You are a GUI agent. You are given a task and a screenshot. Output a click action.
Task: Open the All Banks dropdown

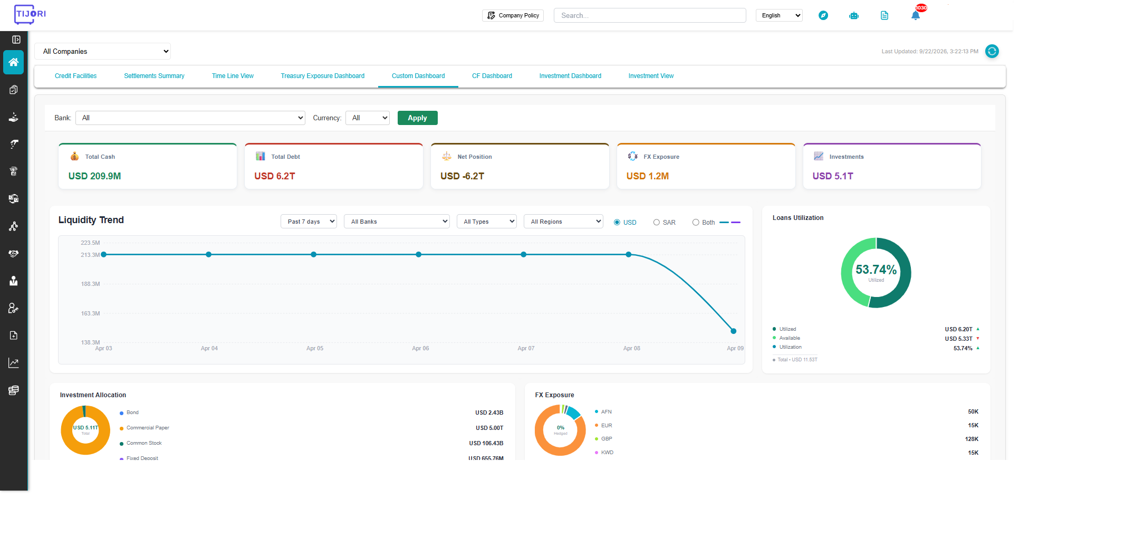(397, 222)
